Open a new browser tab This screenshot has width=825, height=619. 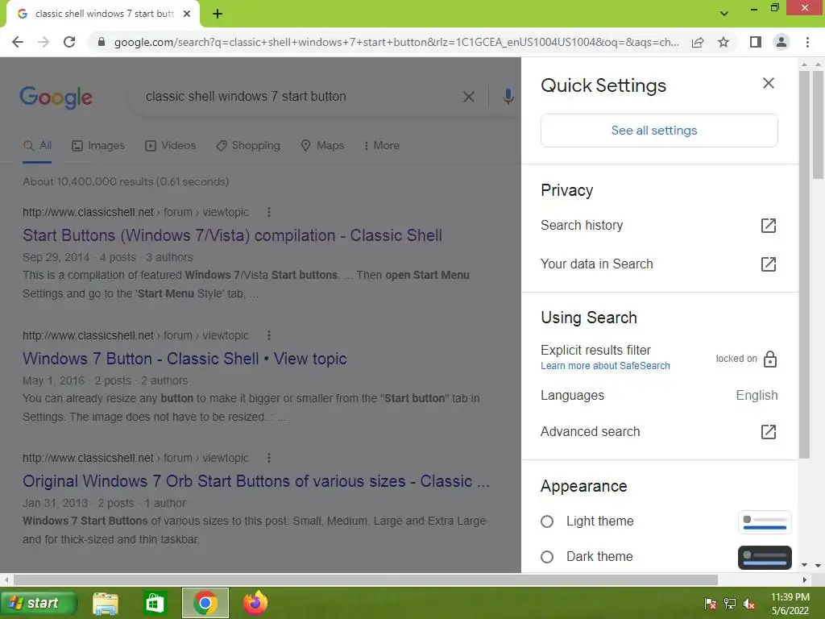(x=218, y=14)
